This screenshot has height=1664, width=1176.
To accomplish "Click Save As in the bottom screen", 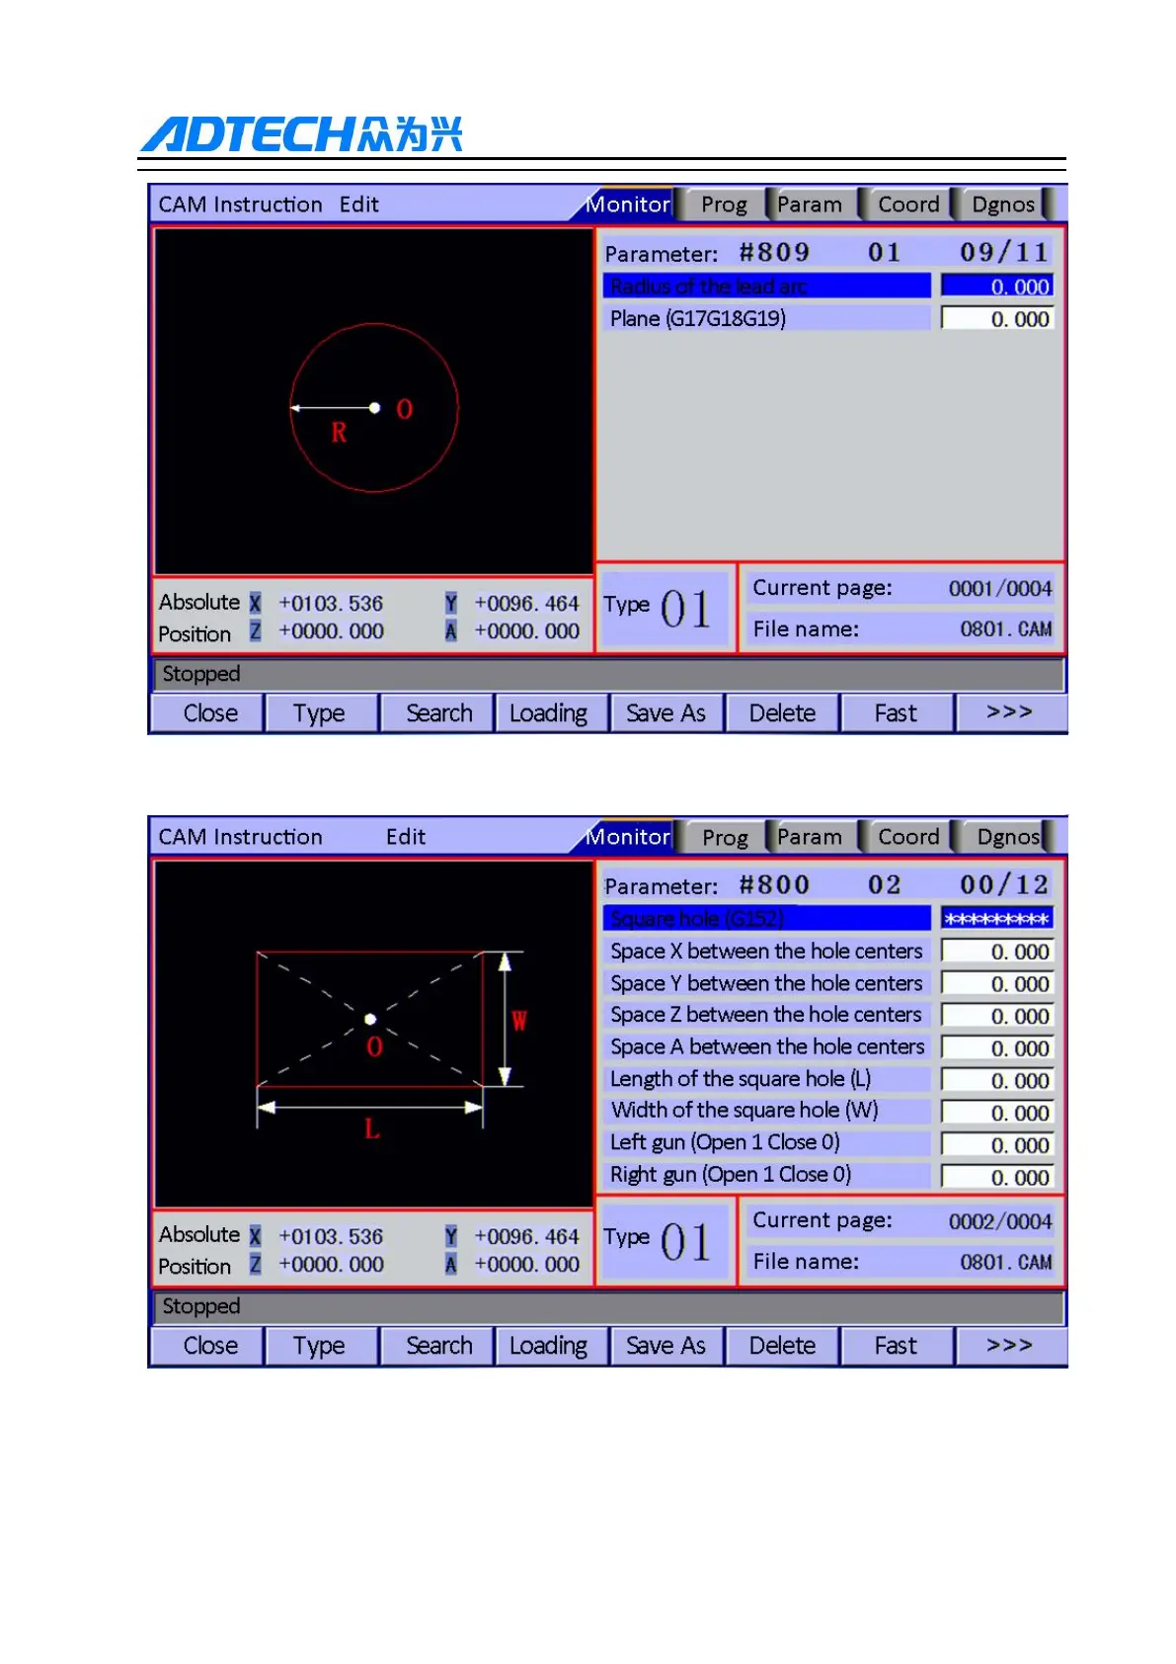I will 666,1346.
